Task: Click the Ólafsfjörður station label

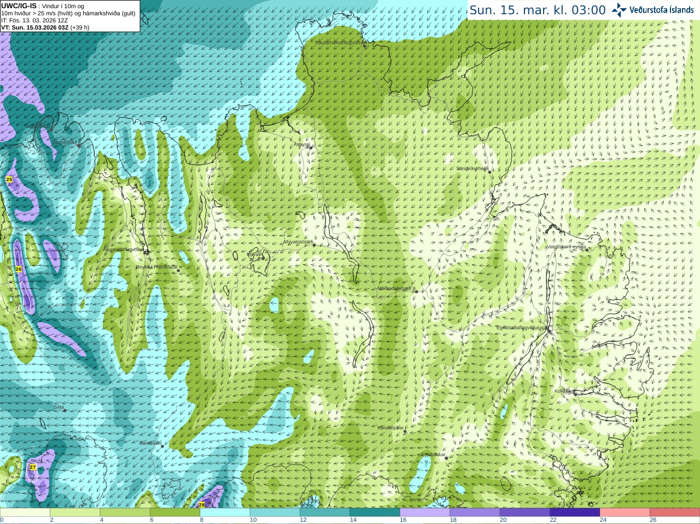Action: tap(65, 142)
